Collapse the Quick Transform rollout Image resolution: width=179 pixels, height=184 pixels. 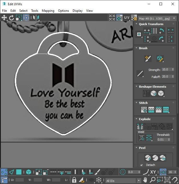pos(136,24)
